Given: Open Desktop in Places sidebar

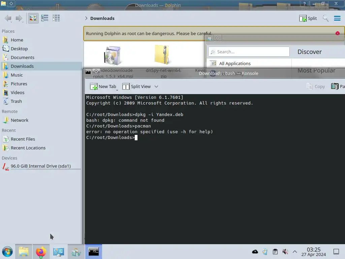Looking at the screenshot, I should click(x=41, y=49).
